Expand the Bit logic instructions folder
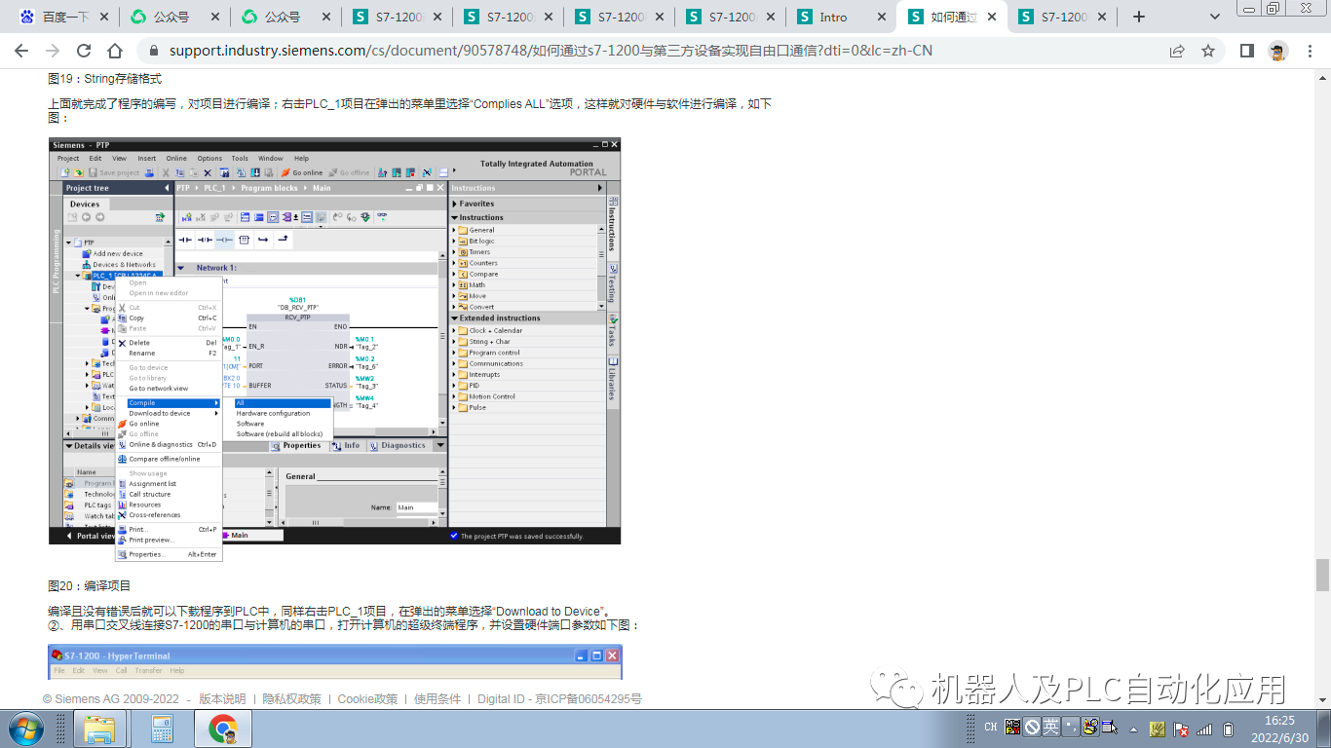Image resolution: width=1331 pixels, height=748 pixels. pyautogui.click(x=454, y=242)
